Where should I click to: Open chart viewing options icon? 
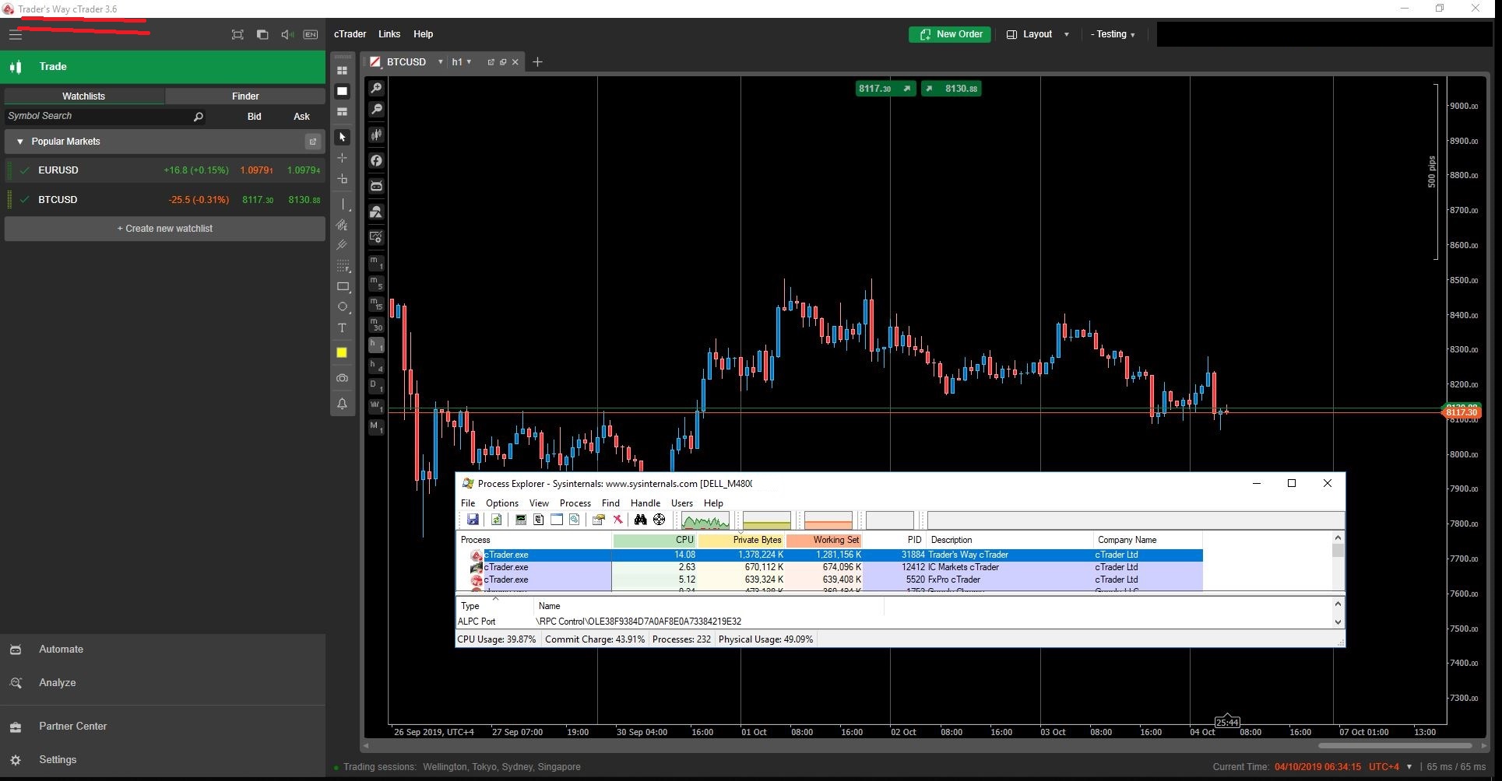[376, 237]
